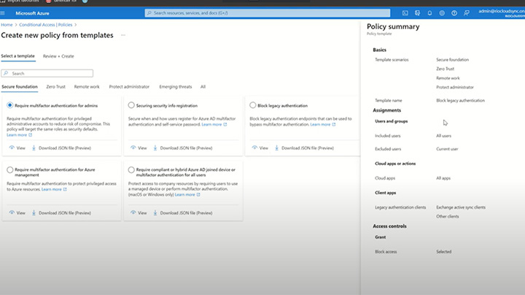Download JSON for Securing security info registration
This screenshot has height=295, width=525.
(x=182, y=148)
